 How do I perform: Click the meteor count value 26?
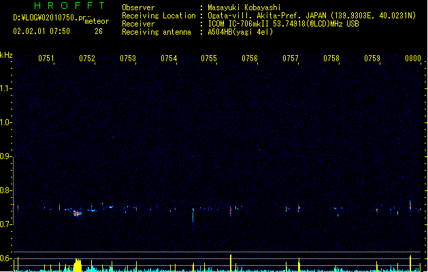(x=99, y=31)
